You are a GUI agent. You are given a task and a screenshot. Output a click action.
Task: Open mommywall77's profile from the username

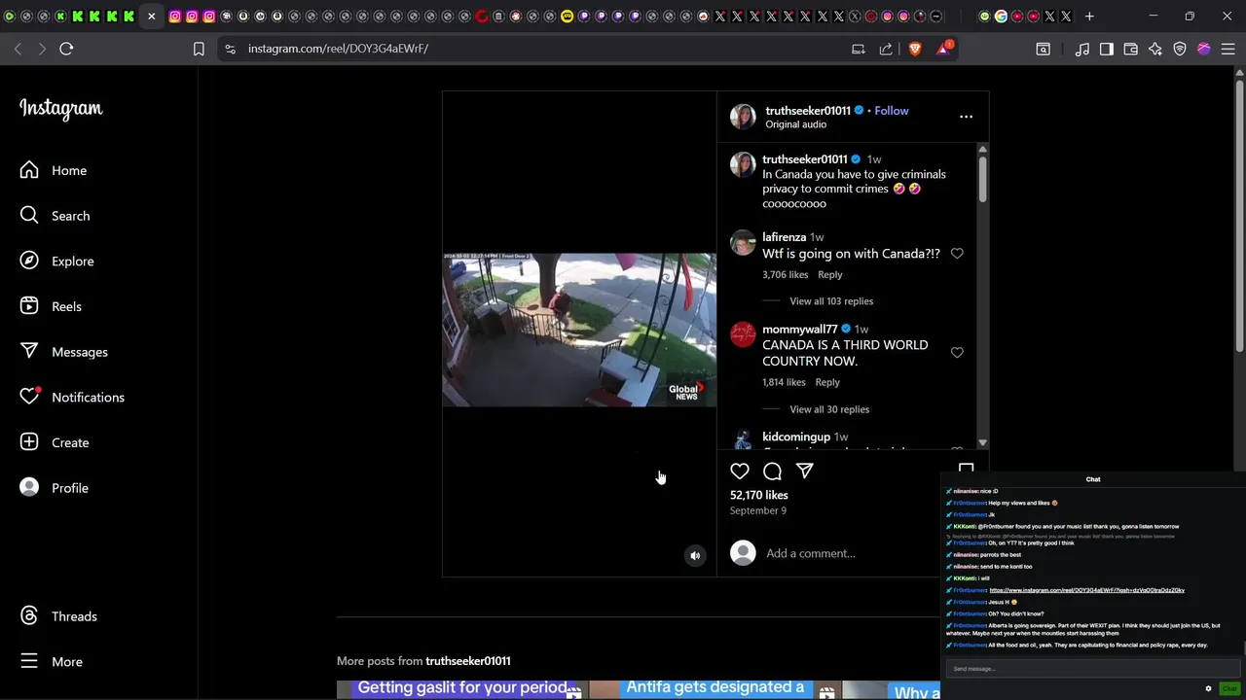(x=799, y=330)
